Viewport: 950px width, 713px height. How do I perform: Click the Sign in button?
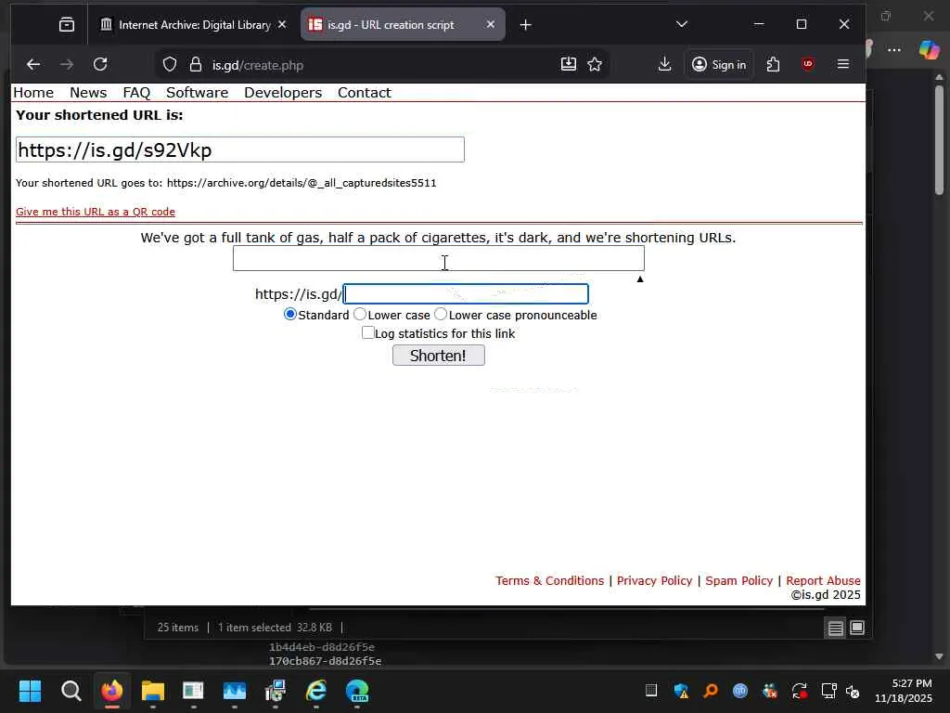(719, 64)
